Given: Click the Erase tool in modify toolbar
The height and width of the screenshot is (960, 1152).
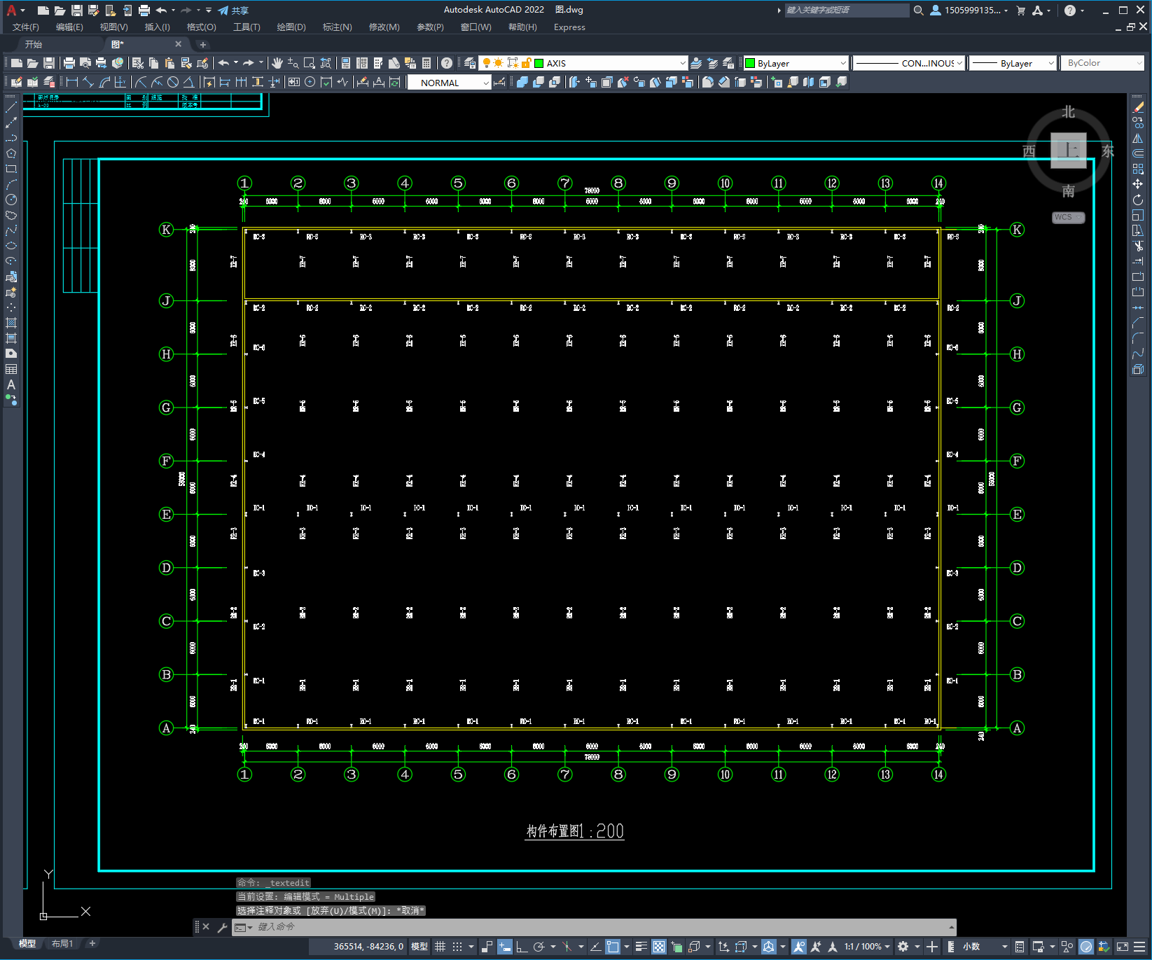Looking at the screenshot, I should [1138, 107].
